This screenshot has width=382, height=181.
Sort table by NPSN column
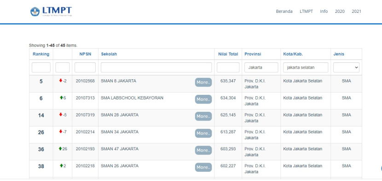click(85, 54)
